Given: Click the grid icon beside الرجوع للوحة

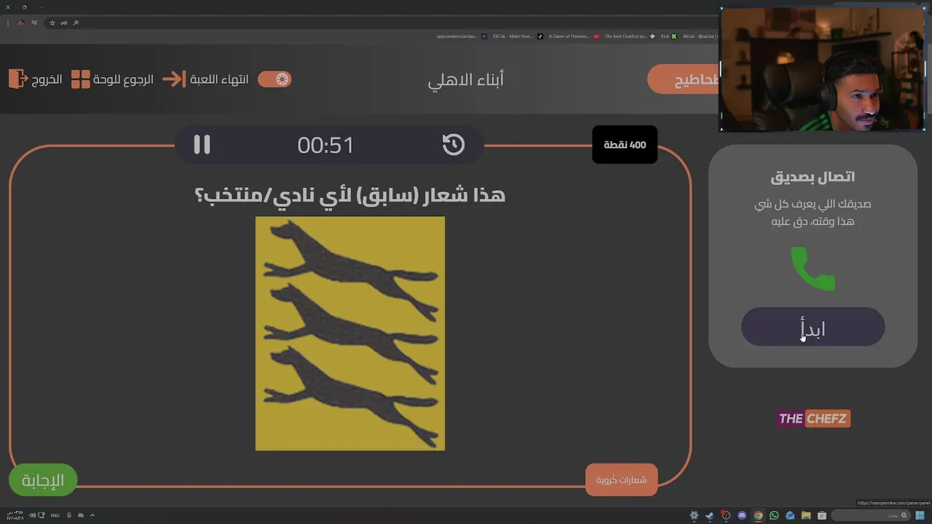Looking at the screenshot, I should pyautogui.click(x=81, y=79).
